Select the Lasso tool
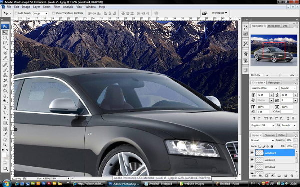 (5, 43)
